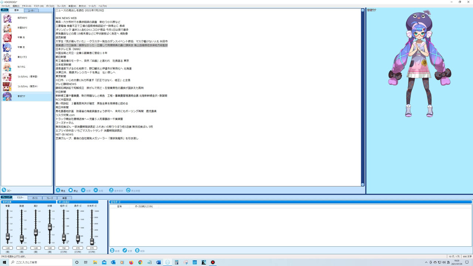
Task: Click the new symbol pause icon (新規)
Action: (x=112, y=251)
